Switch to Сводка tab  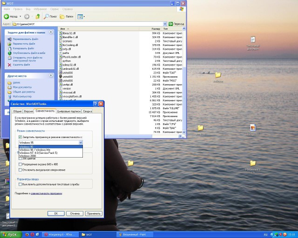(x=88, y=111)
